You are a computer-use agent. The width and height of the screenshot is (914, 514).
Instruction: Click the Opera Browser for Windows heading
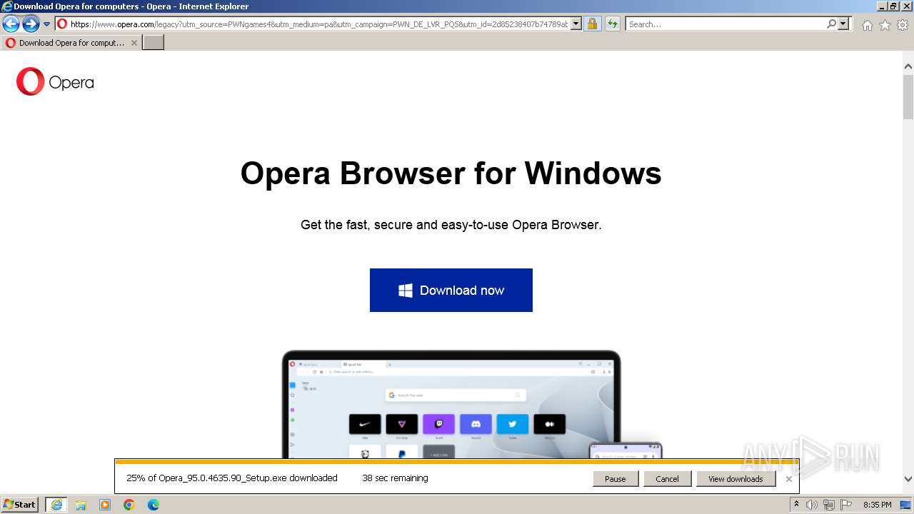coord(451,173)
